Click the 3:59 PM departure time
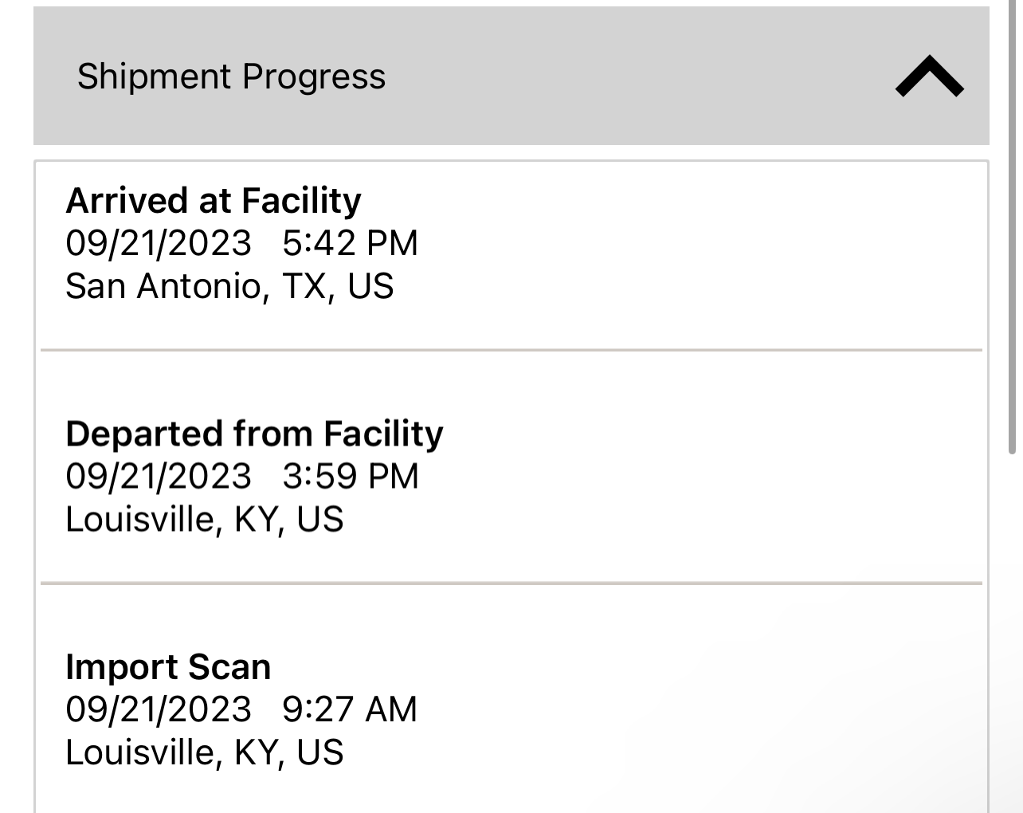Screen dimensions: 1023x813 (x=350, y=477)
